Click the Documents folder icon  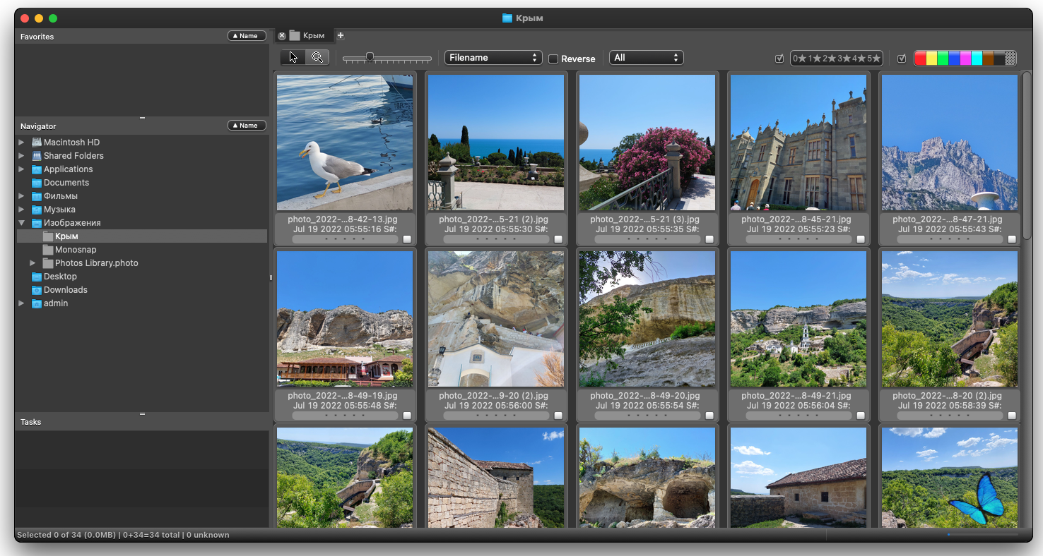tap(37, 183)
